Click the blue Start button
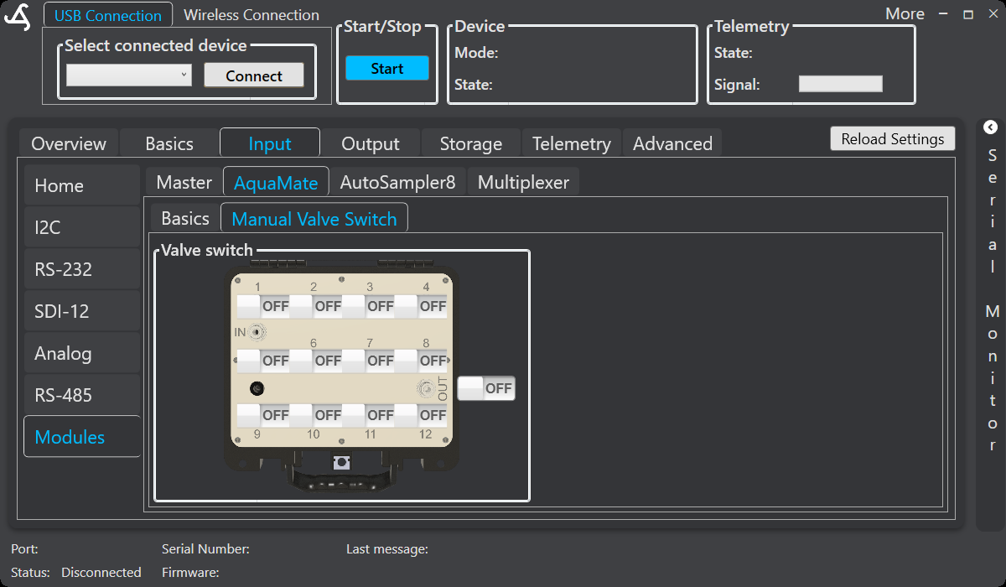Image resolution: width=1006 pixels, height=587 pixels. [x=387, y=69]
